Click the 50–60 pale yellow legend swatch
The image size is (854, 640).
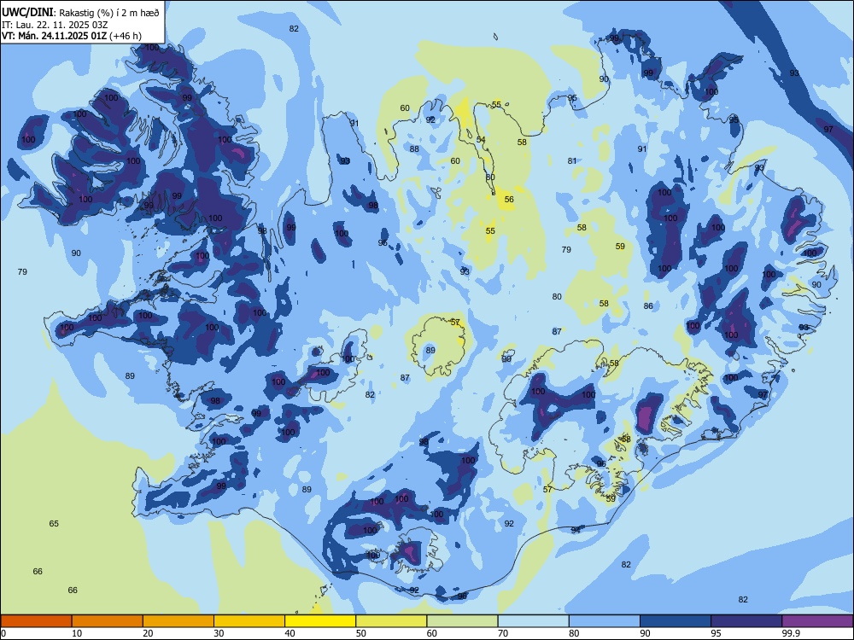391,621
